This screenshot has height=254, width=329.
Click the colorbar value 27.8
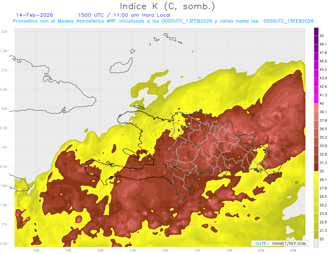[323, 188]
